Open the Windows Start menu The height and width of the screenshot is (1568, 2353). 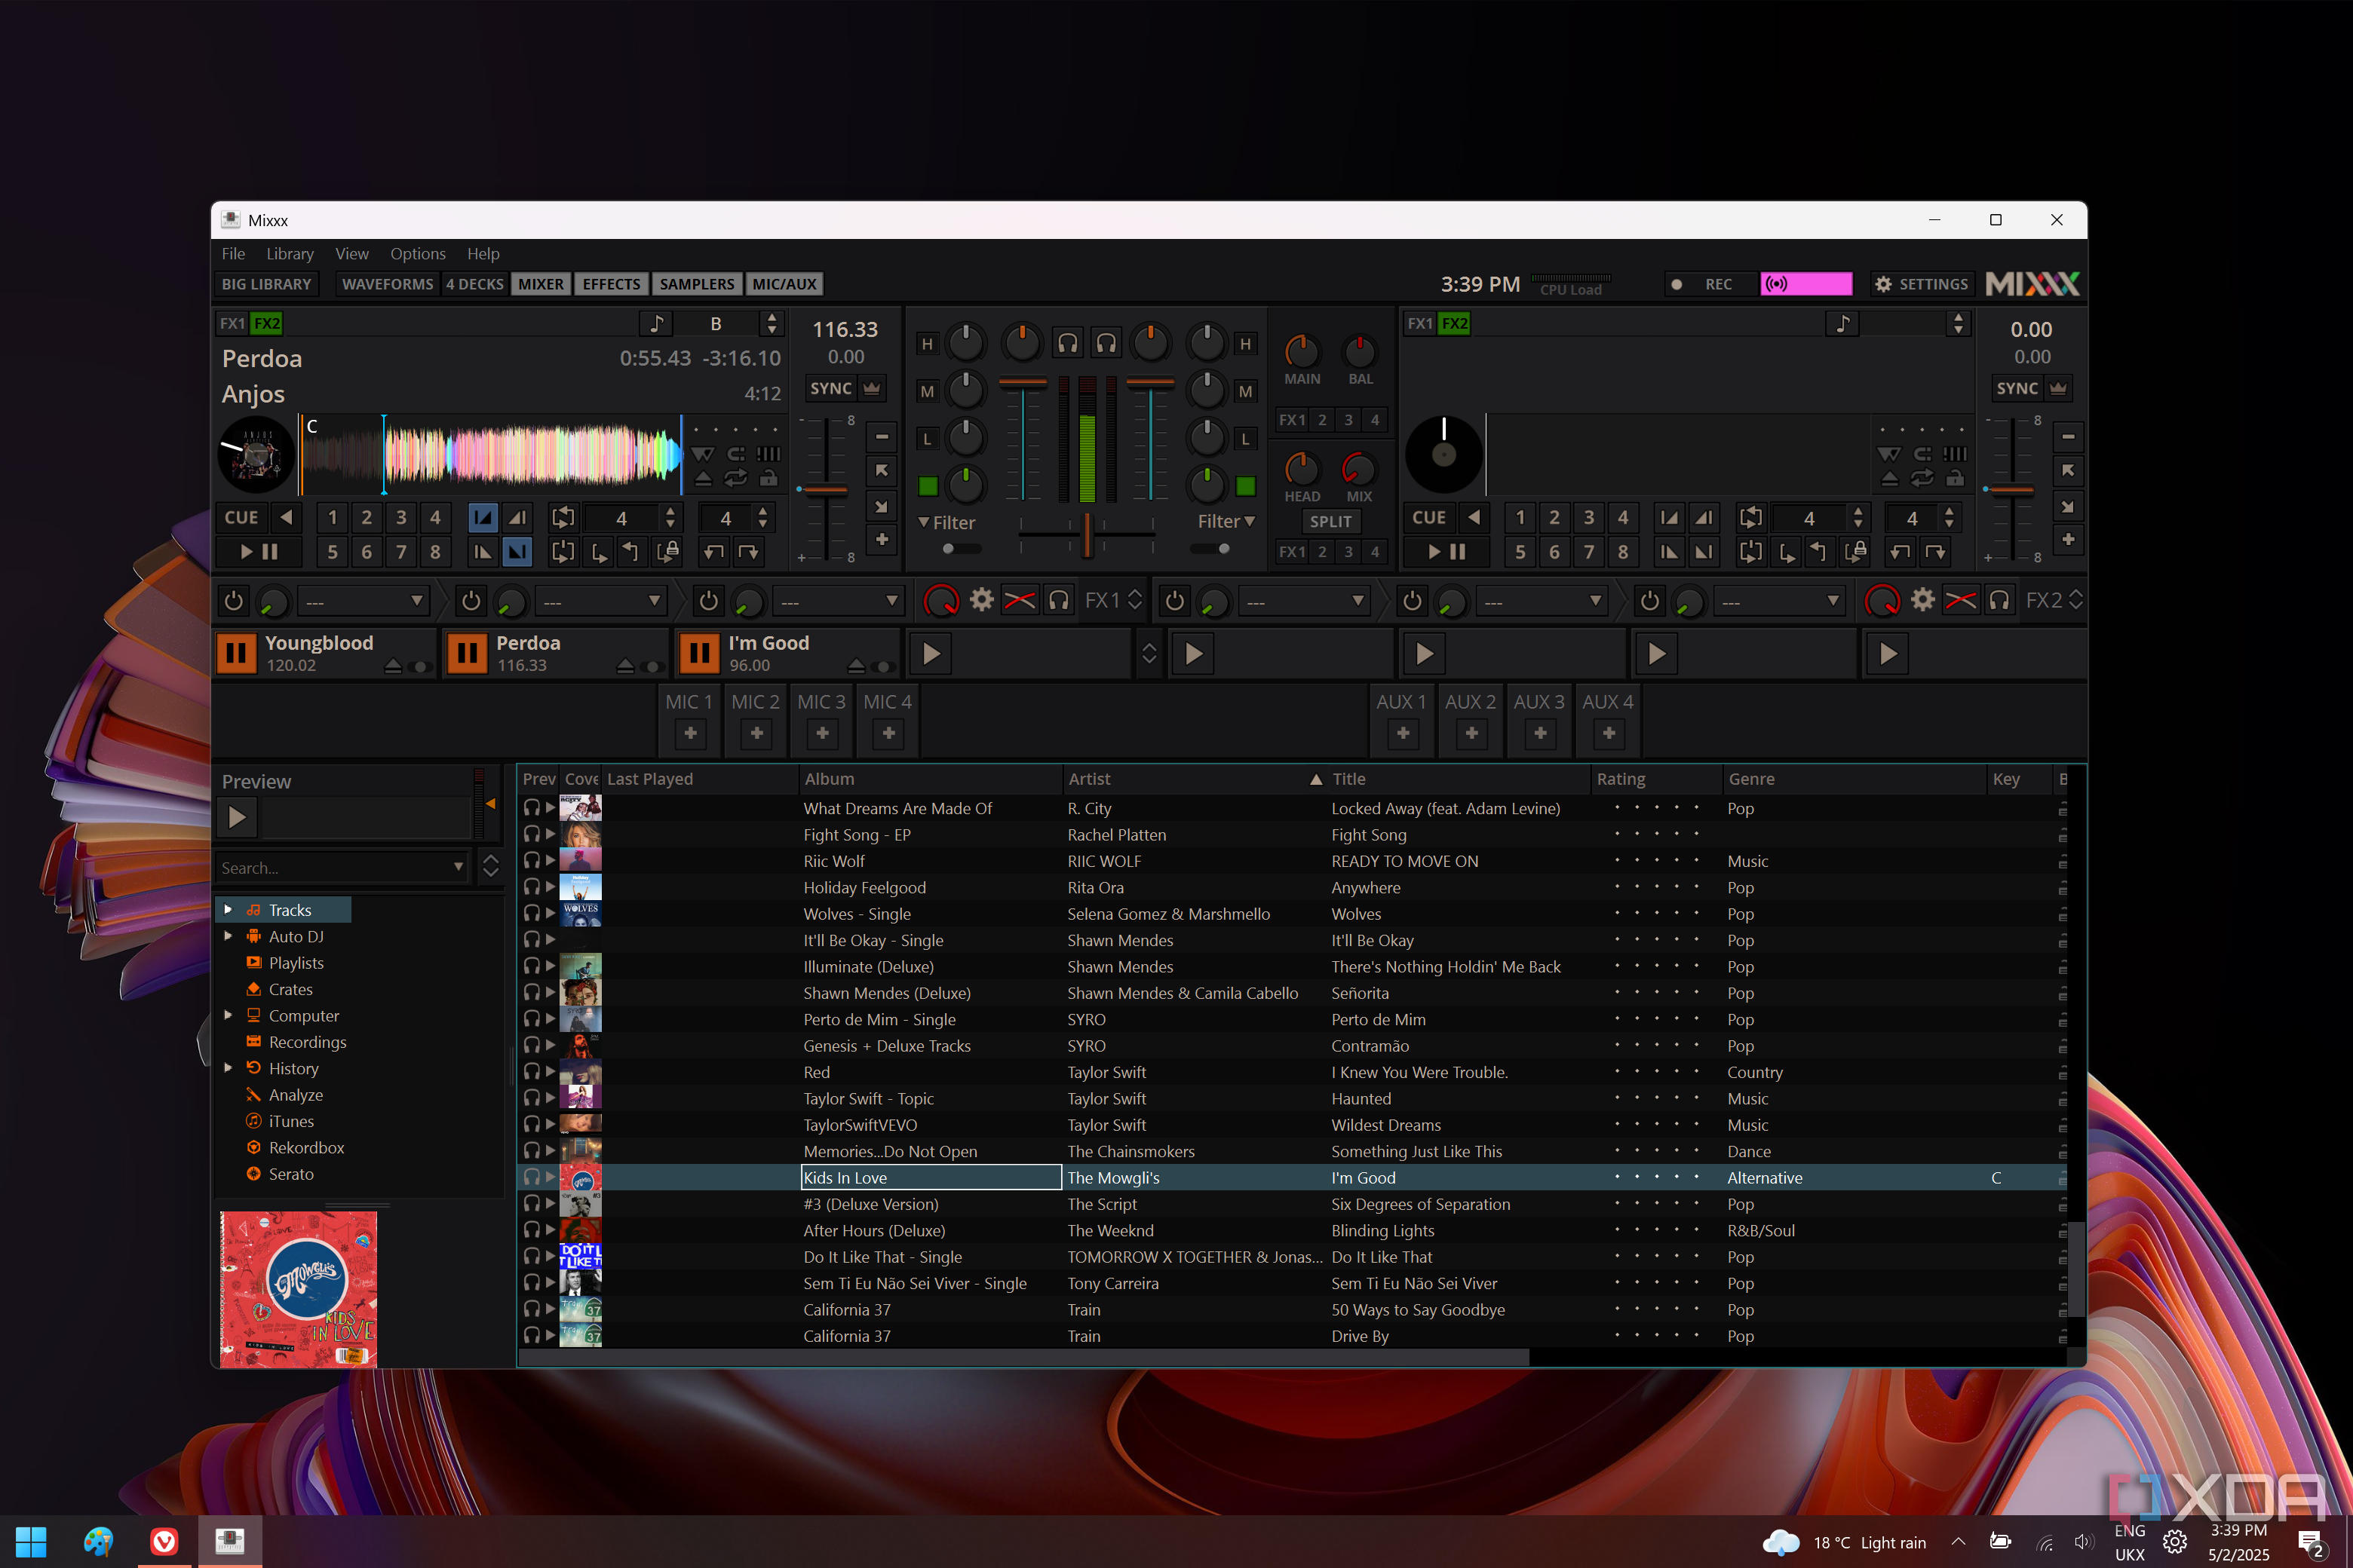[x=31, y=1541]
